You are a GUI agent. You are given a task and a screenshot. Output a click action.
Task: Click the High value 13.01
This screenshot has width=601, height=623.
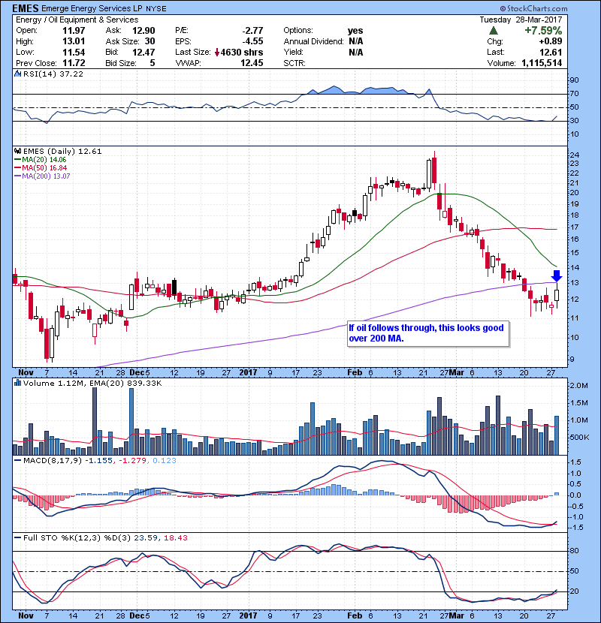(x=74, y=41)
